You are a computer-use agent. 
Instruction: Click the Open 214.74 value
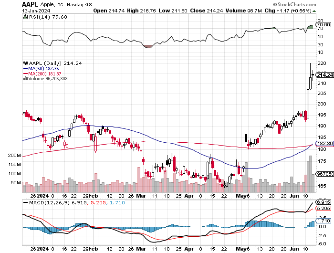tap(109, 11)
